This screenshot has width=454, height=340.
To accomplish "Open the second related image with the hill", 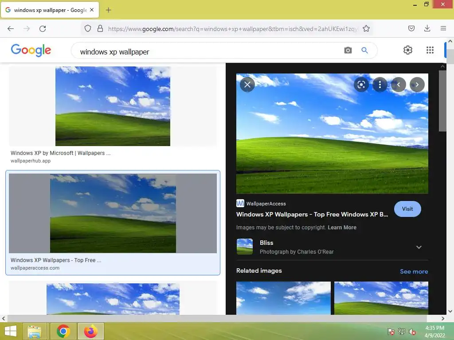I will tap(381, 298).
